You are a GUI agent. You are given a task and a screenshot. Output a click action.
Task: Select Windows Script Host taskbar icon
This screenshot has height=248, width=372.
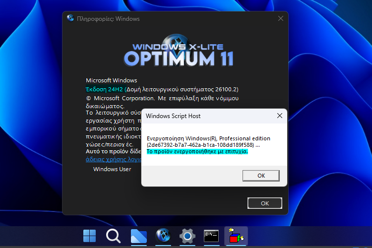[x=236, y=236]
